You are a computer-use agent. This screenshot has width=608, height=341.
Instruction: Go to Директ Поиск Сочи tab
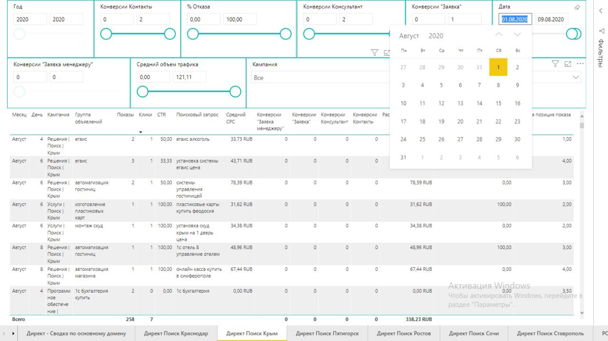pos(474,333)
